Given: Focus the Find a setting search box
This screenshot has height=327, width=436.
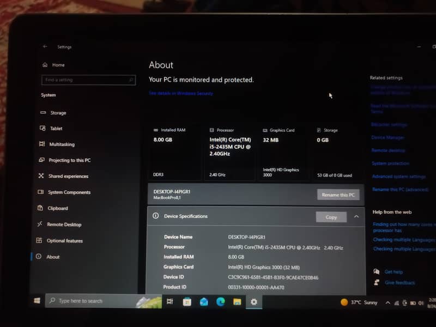Looking at the screenshot, I should (x=88, y=80).
